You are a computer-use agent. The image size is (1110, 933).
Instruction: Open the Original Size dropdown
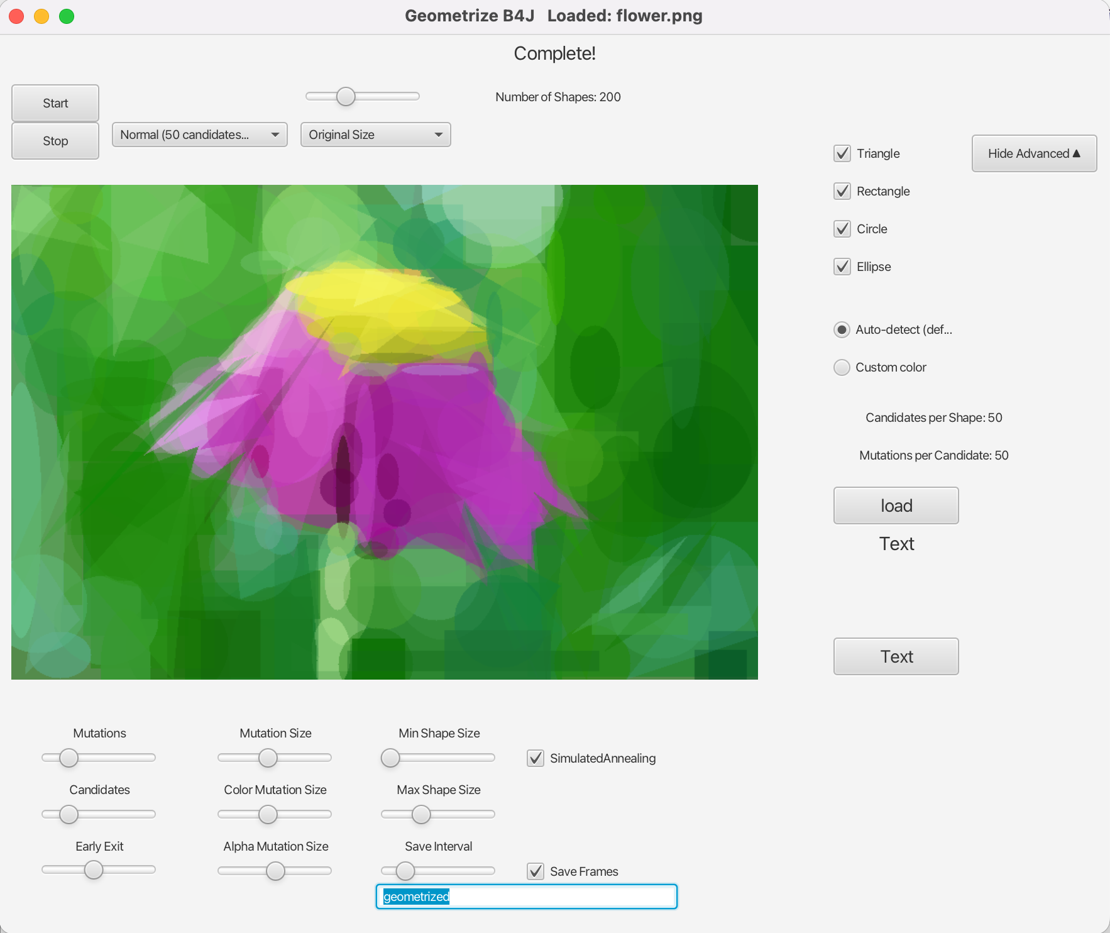pyautogui.click(x=375, y=134)
